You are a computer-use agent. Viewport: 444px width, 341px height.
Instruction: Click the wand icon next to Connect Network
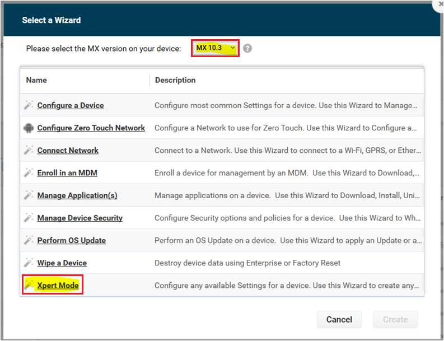point(28,150)
